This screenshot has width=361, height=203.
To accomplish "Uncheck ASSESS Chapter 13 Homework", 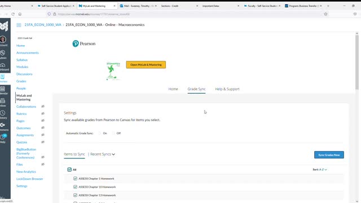I will pyautogui.click(x=75, y=195).
